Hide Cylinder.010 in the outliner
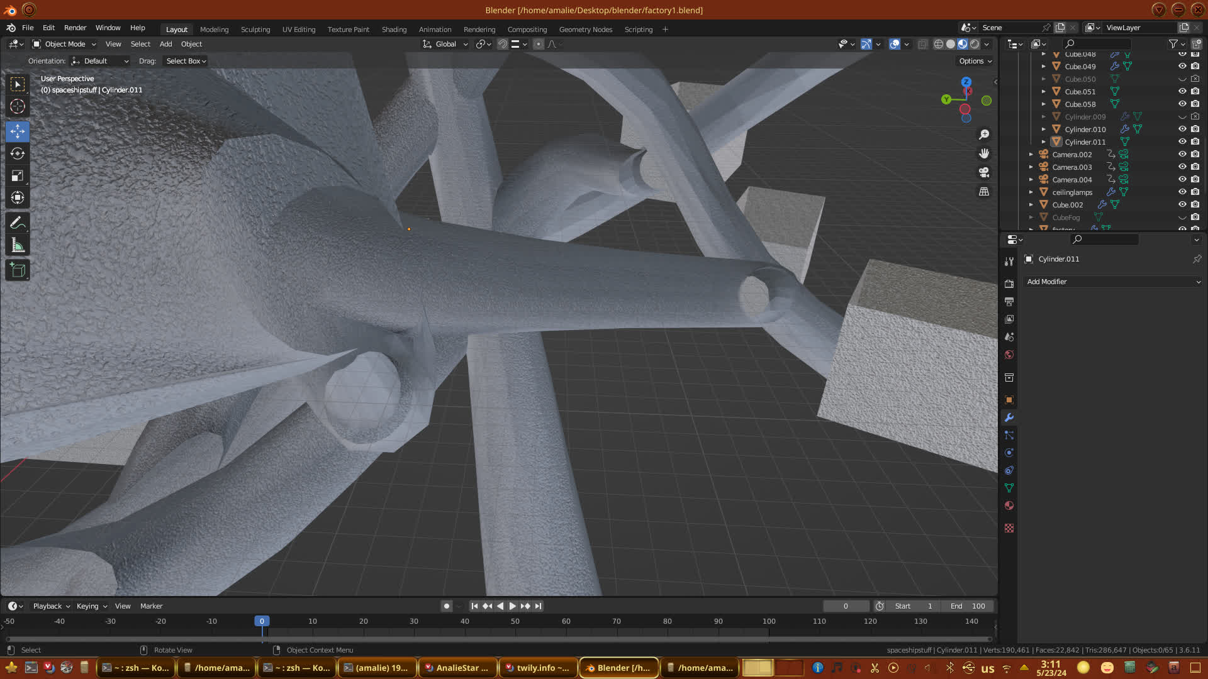The height and width of the screenshot is (679, 1208). pos(1182,129)
